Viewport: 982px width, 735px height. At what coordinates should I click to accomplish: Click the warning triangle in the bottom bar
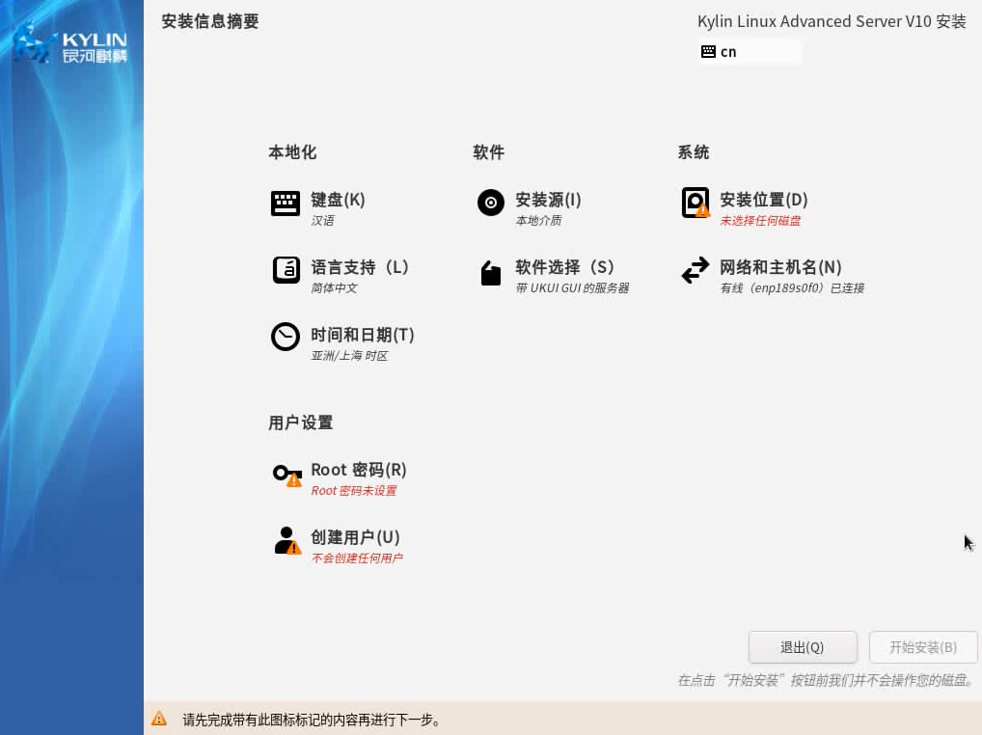pyautogui.click(x=159, y=719)
